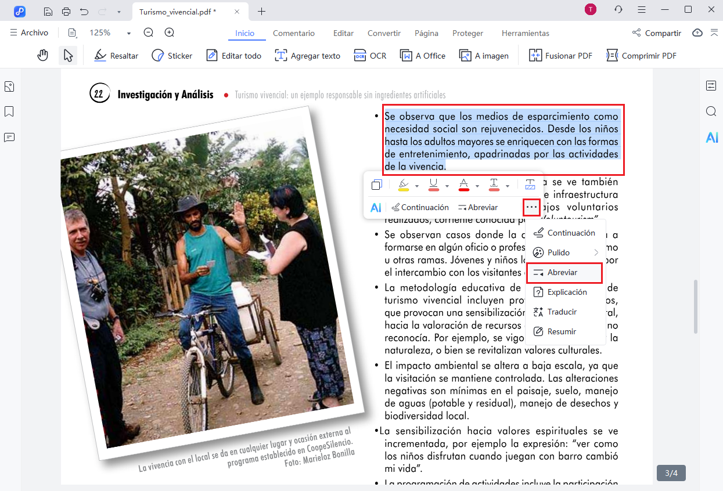Viewport: 723px width, 491px height.
Task: Open the AI assistant in right sidebar
Action: (711, 138)
